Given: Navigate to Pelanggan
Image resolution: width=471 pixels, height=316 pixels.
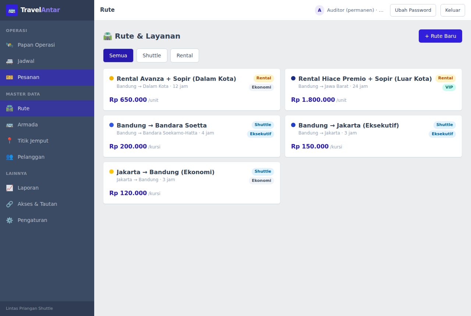Looking at the screenshot, I should coord(47,157).
